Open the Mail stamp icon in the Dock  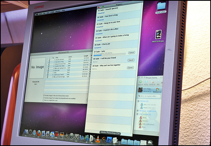[x=43, y=134]
